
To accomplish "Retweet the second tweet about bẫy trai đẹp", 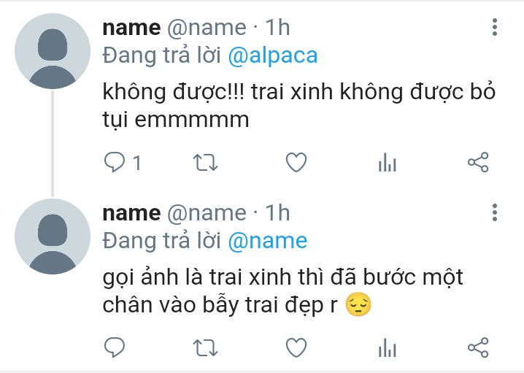I will coord(206,348).
